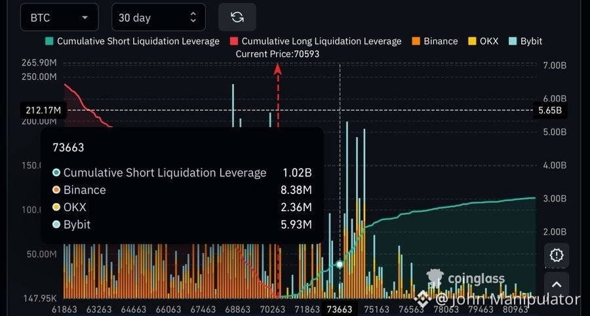
Task: Click the Bybit 5.93M tooltip row
Action: coord(182,225)
